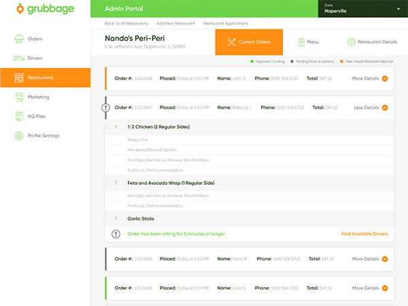This screenshot has height=306, width=408.
Task: Switch to the Restaurant Details tab
Action: [372, 42]
